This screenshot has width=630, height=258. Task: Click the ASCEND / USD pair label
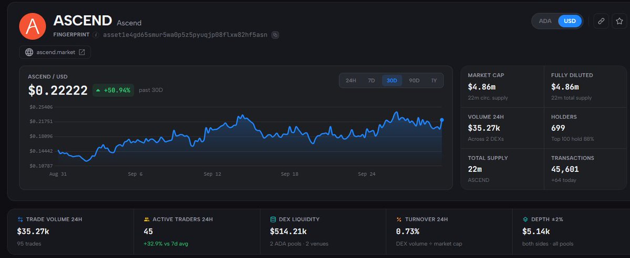click(48, 76)
